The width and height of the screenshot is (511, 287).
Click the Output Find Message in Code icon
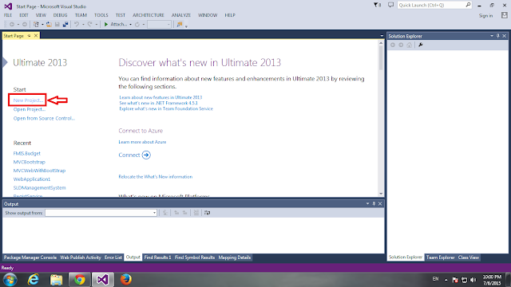165,213
